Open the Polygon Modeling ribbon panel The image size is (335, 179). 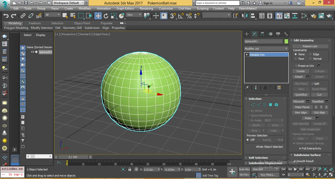click(16, 28)
